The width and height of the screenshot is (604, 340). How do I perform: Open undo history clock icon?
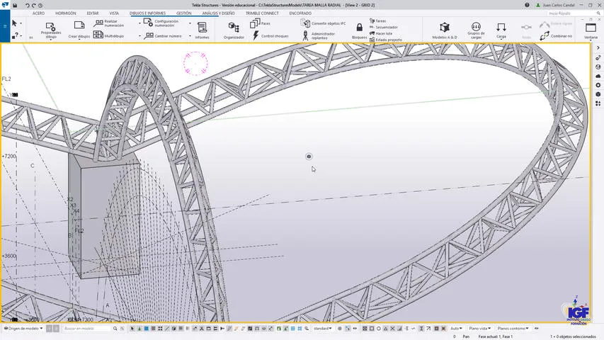coord(40,6)
